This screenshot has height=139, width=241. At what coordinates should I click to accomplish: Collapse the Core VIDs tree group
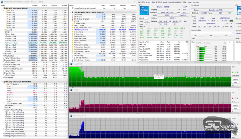(4, 10)
